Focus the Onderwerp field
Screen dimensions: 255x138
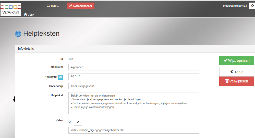click(134, 86)
